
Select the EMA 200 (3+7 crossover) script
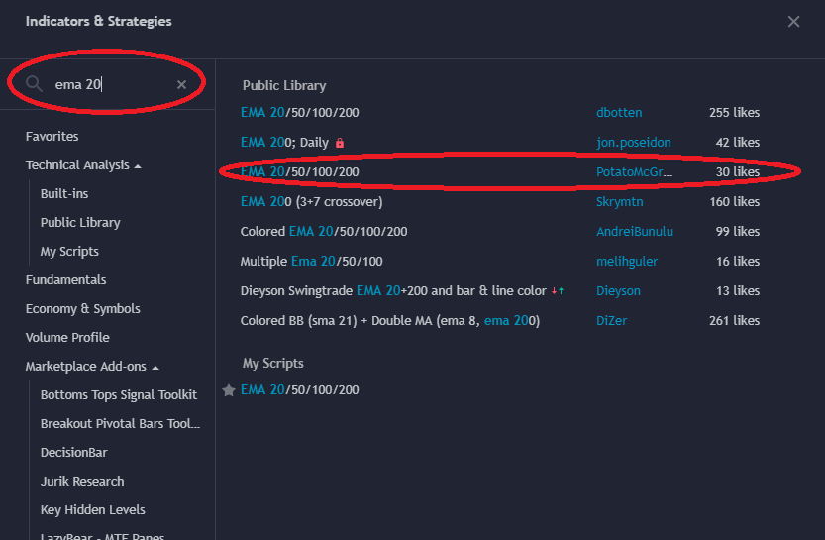[x=311, y=202]
